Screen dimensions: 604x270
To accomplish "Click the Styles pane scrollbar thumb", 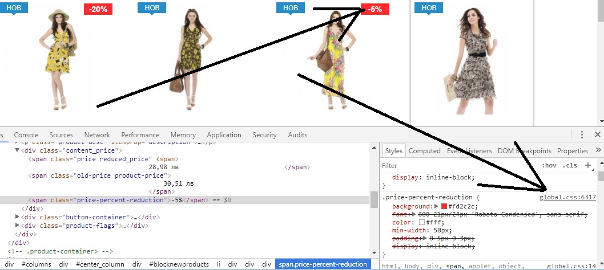I will [x=601, y=176].
